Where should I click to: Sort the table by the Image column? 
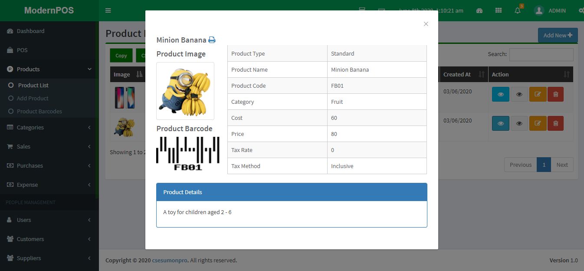[128, 75]
